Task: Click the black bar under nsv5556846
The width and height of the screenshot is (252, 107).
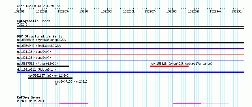Action: (130, 43)
